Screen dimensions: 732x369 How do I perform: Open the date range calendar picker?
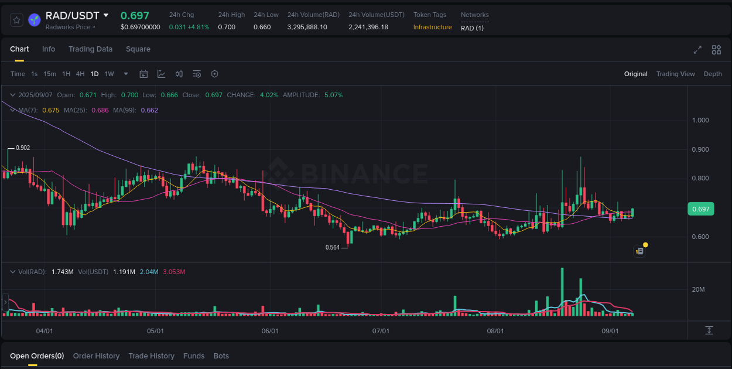pos(143,74)
